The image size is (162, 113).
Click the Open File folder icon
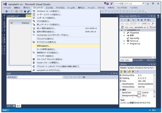point(22,11)
